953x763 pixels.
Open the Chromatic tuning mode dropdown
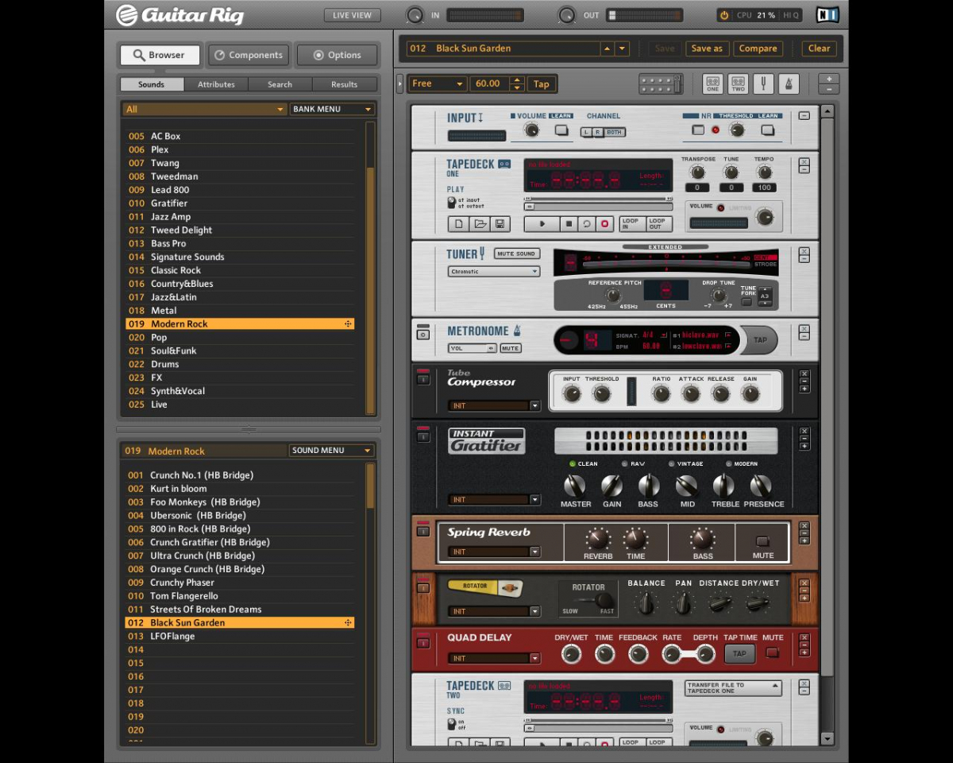(492, 272)
